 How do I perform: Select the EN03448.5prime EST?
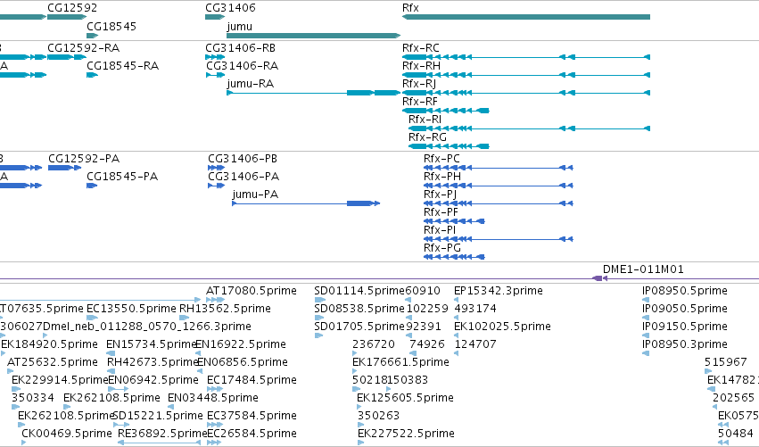pos(170,407)
